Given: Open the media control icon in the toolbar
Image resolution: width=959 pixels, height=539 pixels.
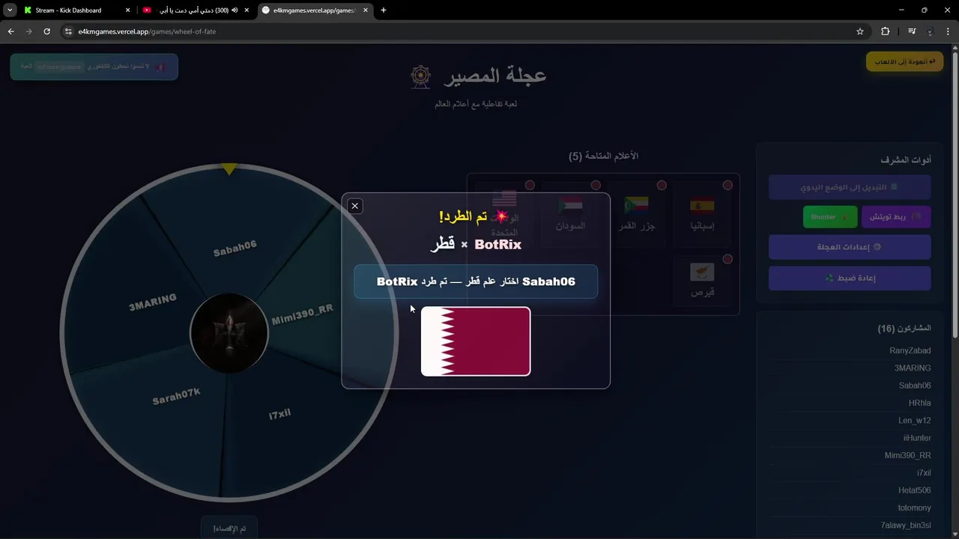Looking at the screenshot, I should [912, 31].
